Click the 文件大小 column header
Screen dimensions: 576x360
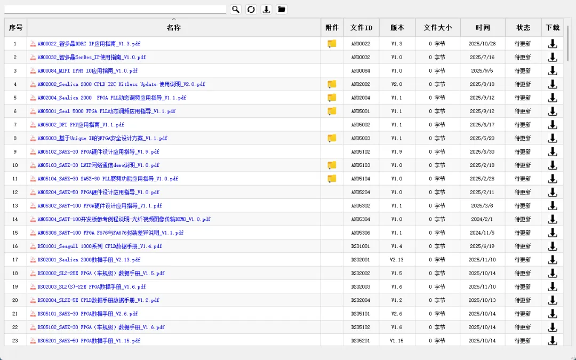(x=437, y=28)
